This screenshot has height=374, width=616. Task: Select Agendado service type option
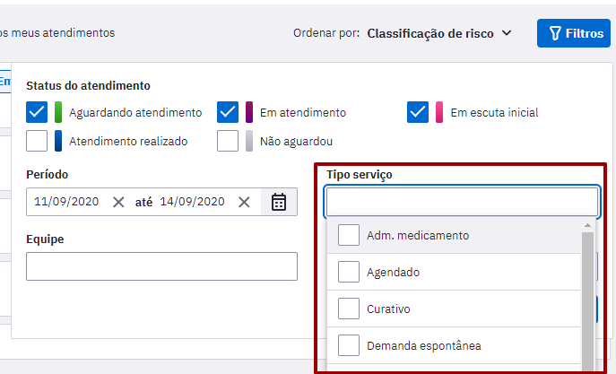tap(454, 272)
